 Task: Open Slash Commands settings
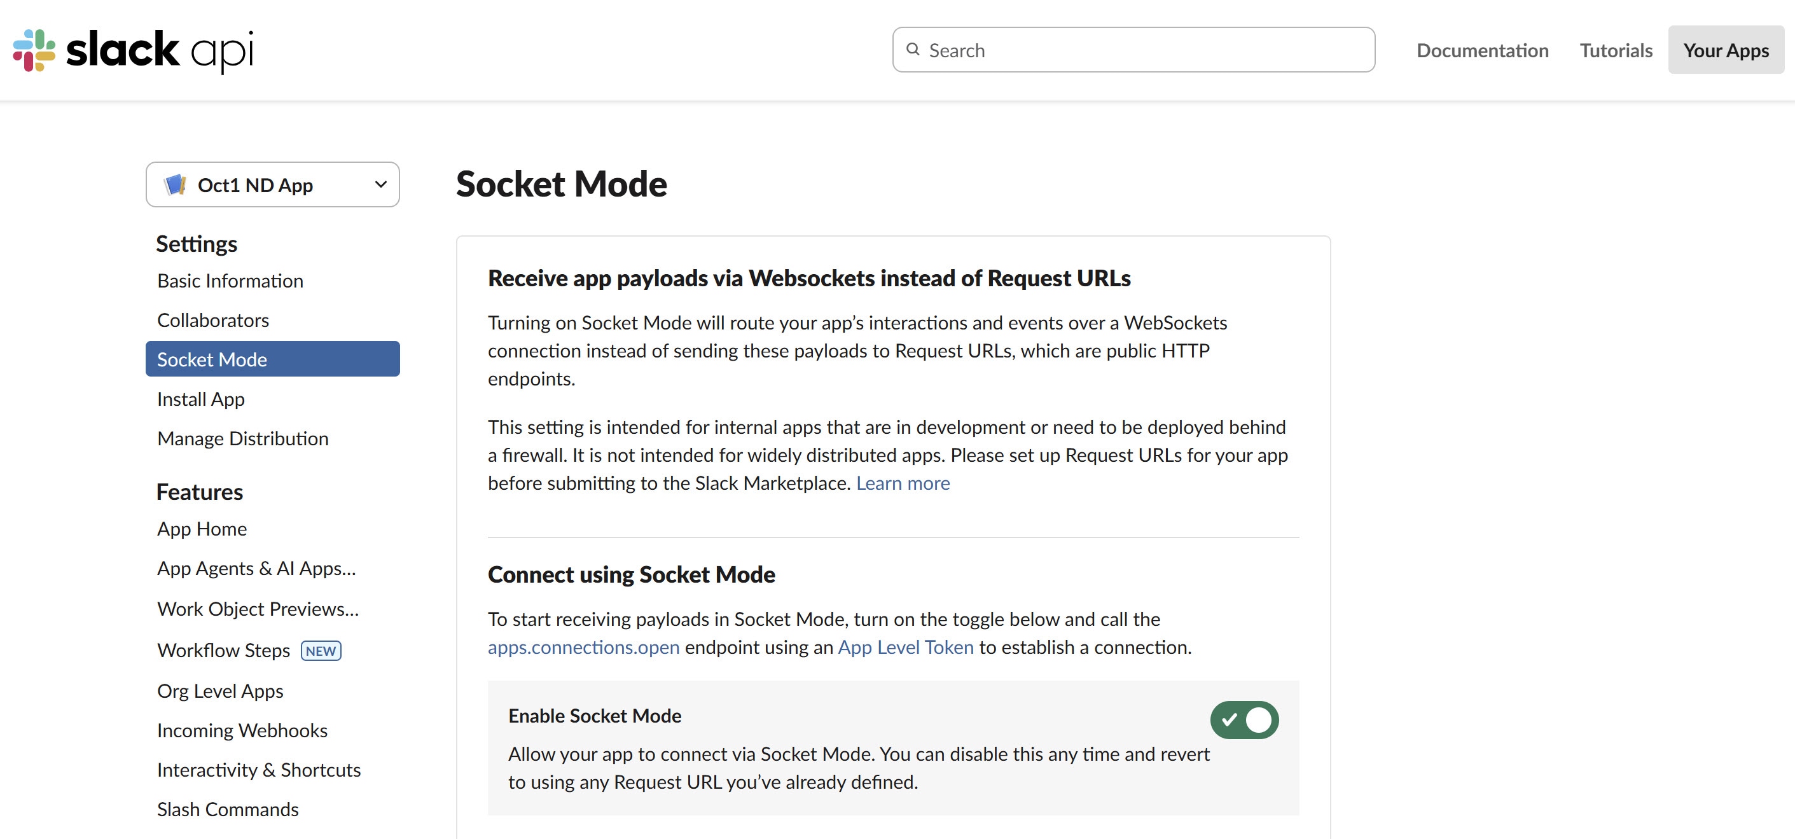[228, 808]
